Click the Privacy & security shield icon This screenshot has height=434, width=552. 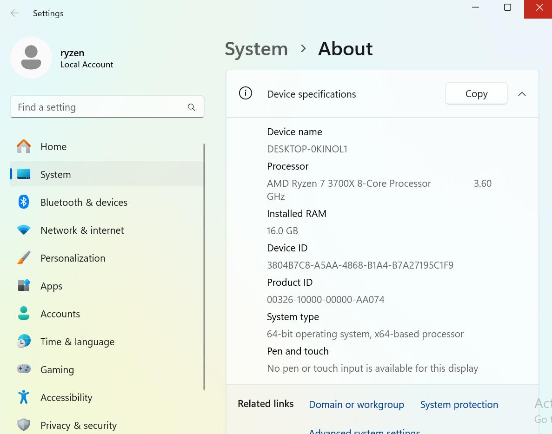(x=24, y=425)
